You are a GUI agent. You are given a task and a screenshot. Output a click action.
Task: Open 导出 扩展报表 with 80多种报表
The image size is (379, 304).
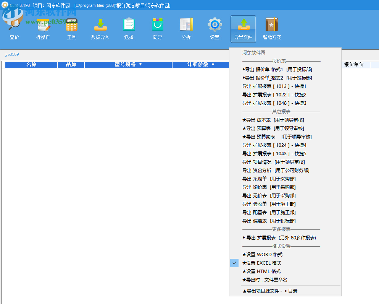click(279, 238)
